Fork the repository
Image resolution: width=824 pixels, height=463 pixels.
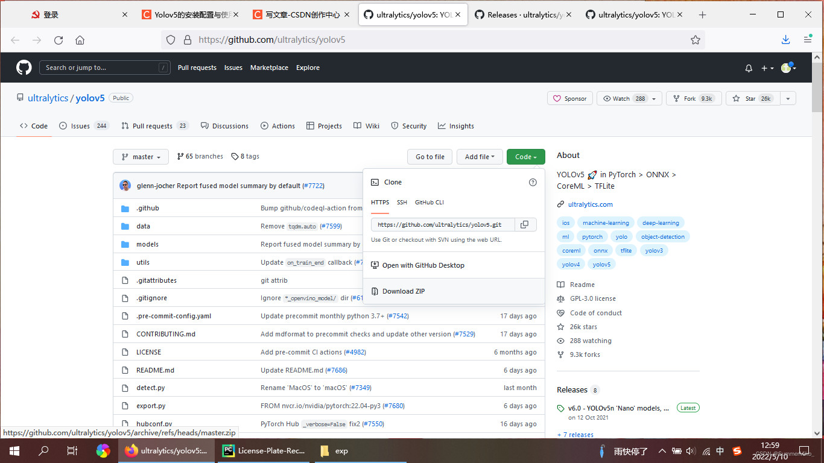tap(694, 98)
